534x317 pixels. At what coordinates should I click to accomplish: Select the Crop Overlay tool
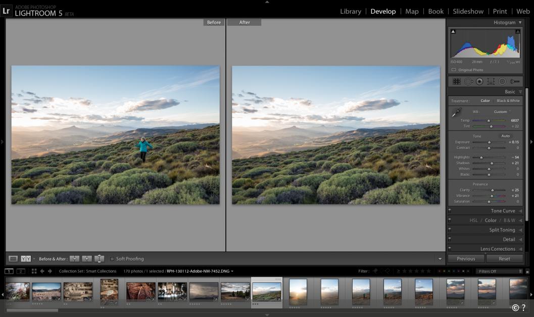[x=457, y=81]
